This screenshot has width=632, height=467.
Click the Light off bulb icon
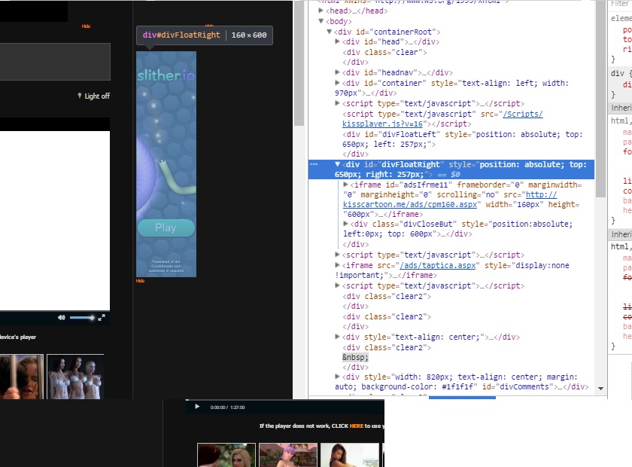[x=80, y=96]
